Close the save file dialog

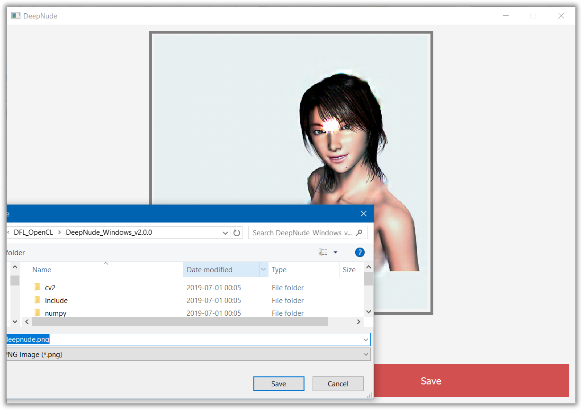click(364, 214)
